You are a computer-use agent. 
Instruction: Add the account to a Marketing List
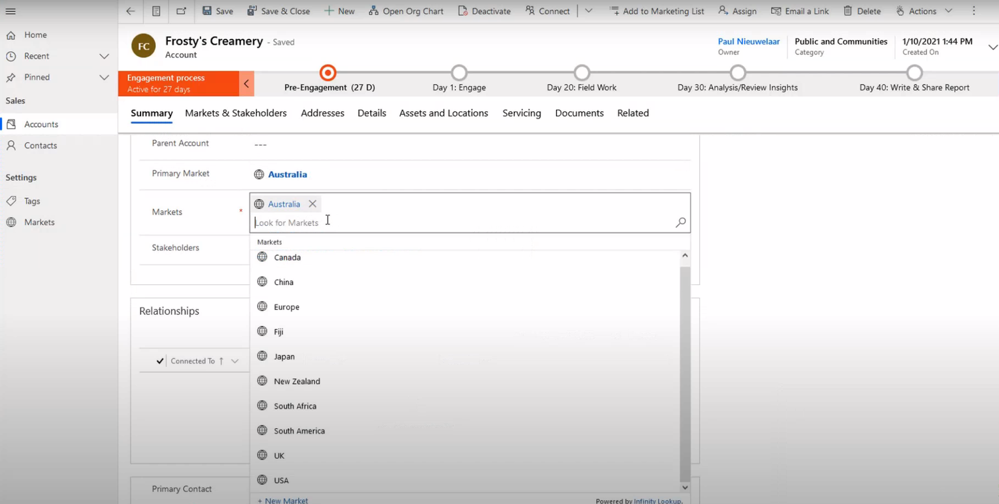tap(657, 11)
